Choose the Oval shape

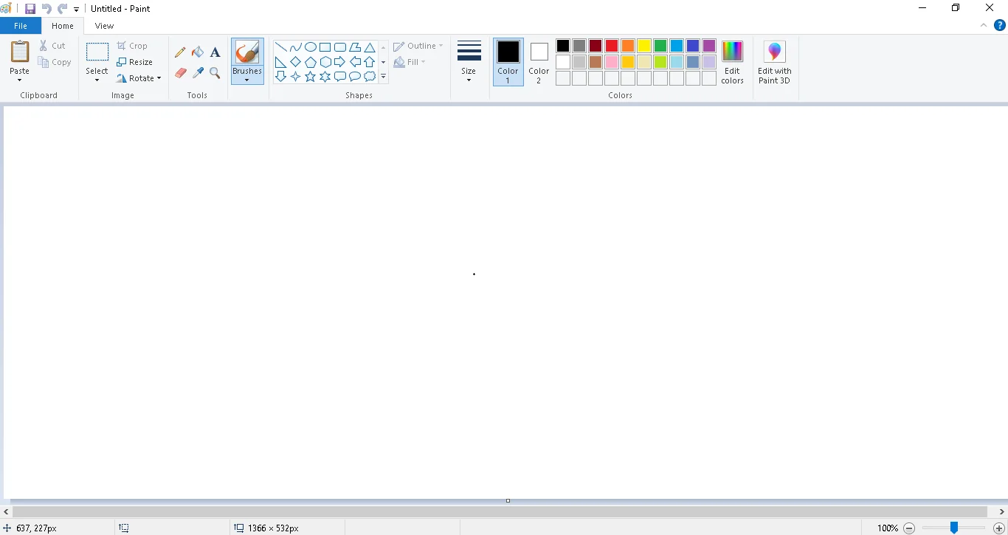311,47
